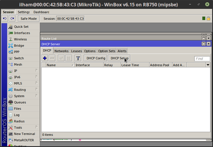Sort by the Interface column header
Viewport: 213px width, 147px height.
(x=89, y=65)
